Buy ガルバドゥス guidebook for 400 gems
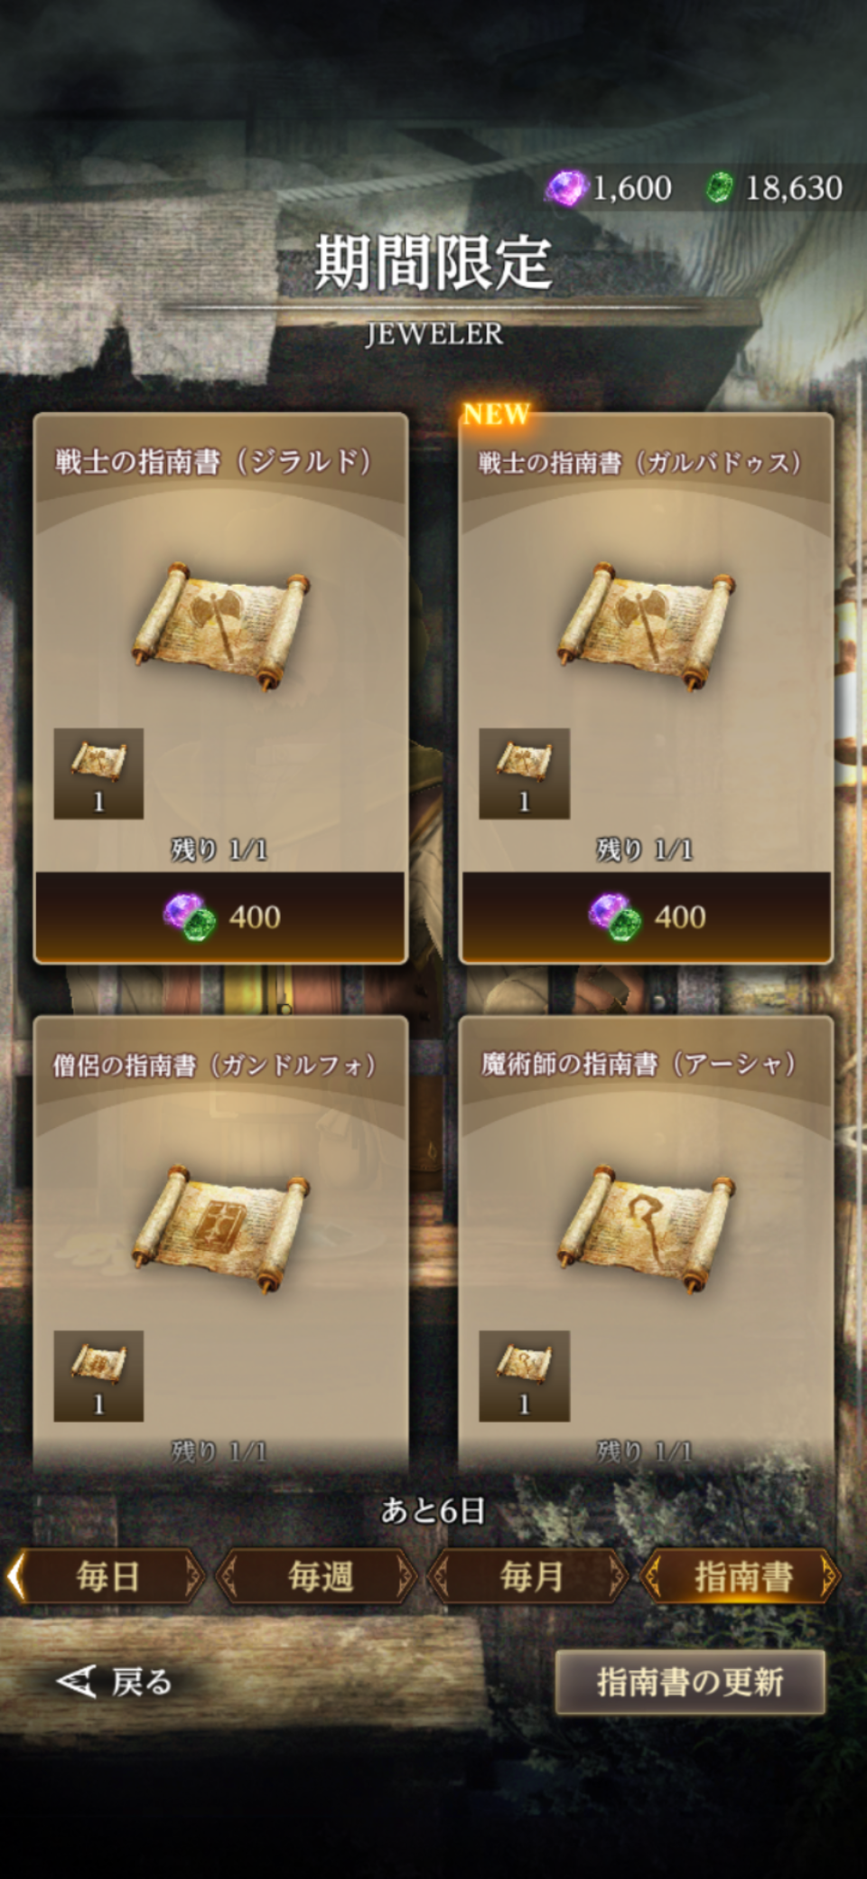Image resolution: width=867 pixels, height=1879 pixels. pyautogui.click(x=646, y=916)
